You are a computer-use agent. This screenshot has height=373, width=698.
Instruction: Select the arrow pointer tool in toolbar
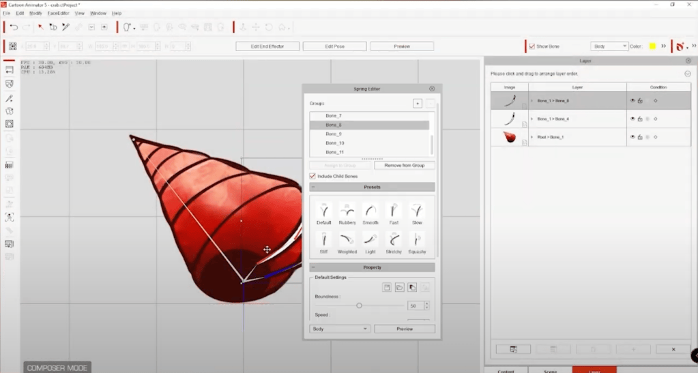[x=40, y=27]
